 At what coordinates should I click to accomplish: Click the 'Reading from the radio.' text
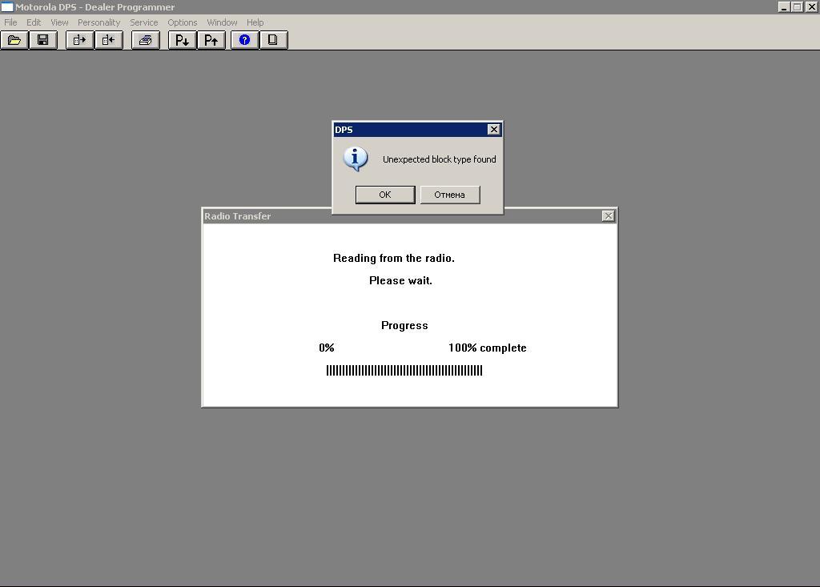coord(394,258)
